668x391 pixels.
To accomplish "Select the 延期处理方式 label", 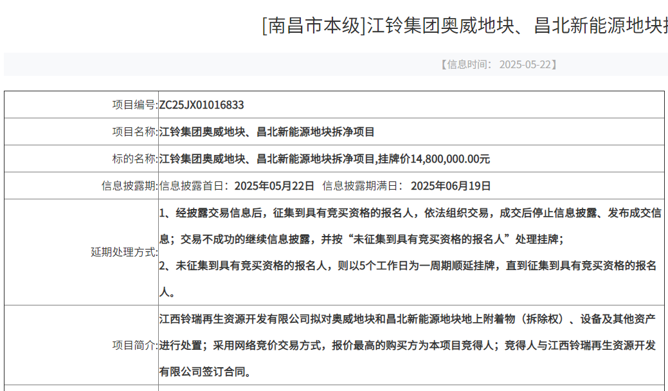I will pyautogui.click(x=124, y=252).
